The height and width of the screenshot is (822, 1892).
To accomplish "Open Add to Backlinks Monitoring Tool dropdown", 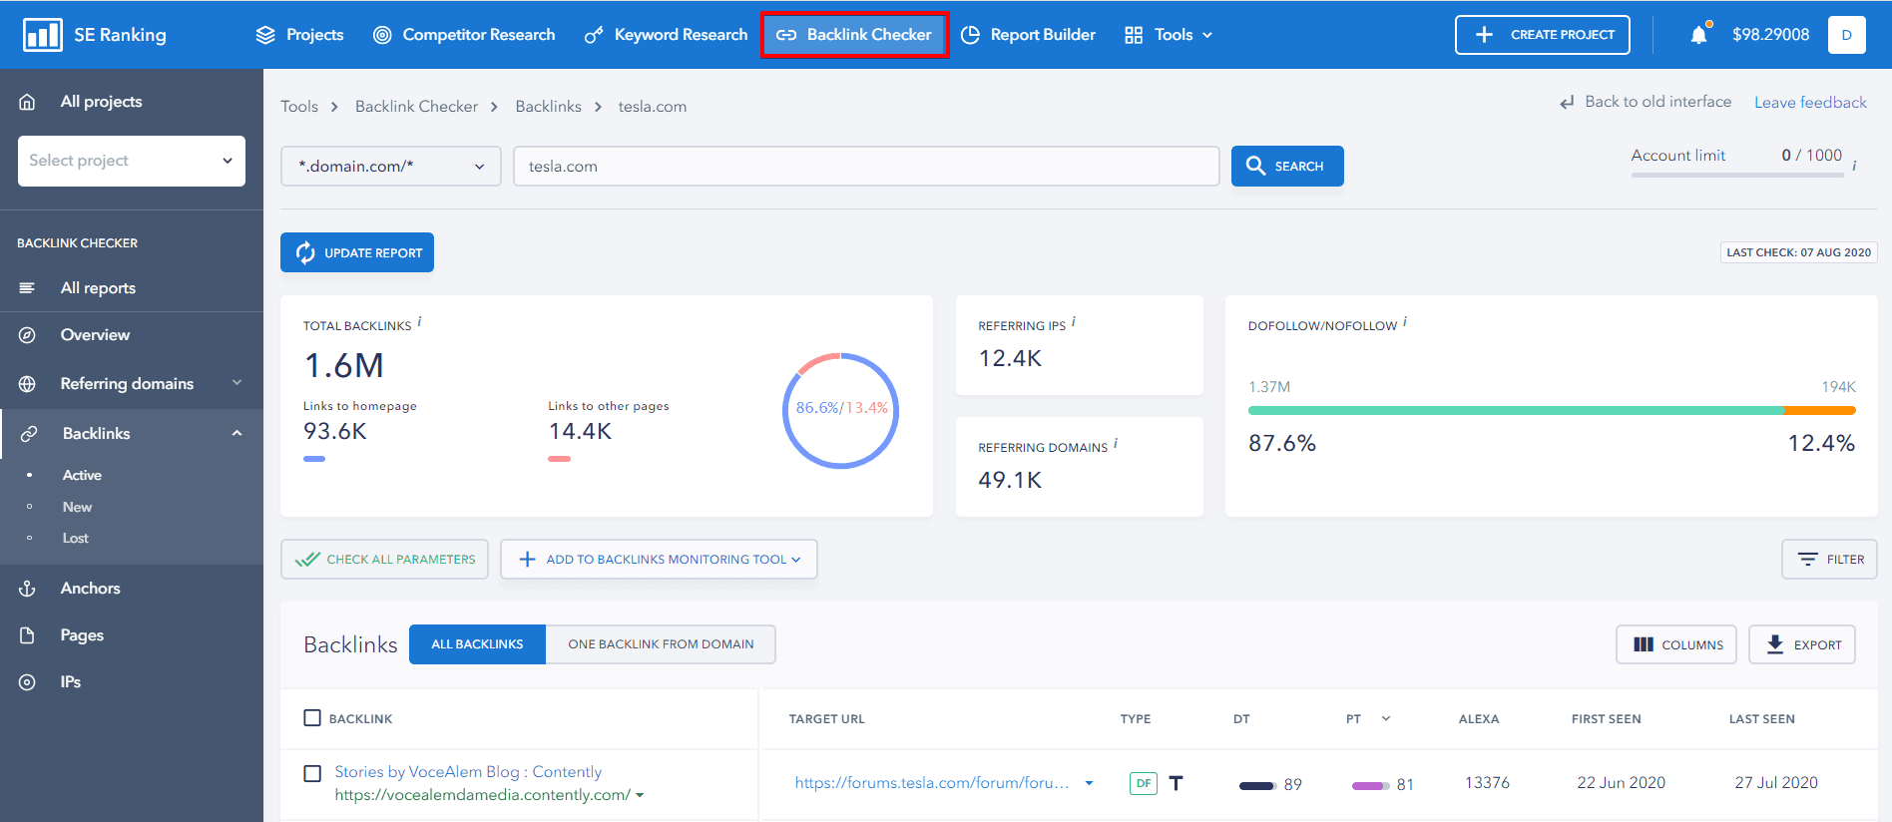I will pos(659,560).
